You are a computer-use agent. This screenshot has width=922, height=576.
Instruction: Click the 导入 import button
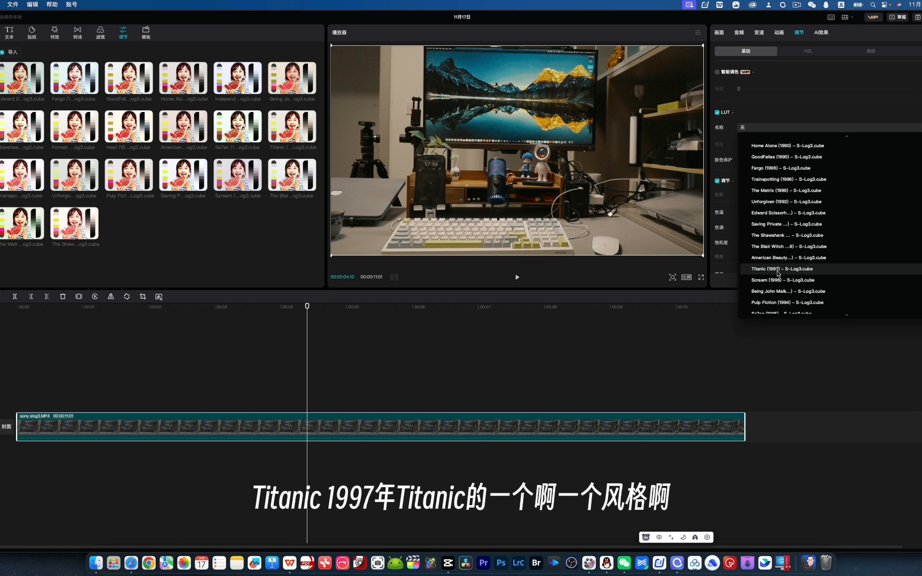click(x=10, y=52)
